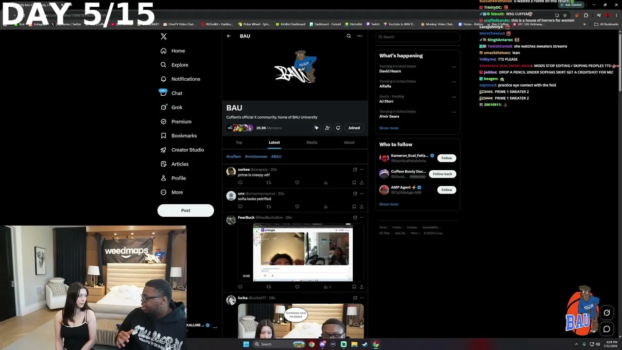Open more options on lucka's post
Image resolution: width=622 pixels, height=350 pixels.
pyautogui.click(x=362, y=298)
